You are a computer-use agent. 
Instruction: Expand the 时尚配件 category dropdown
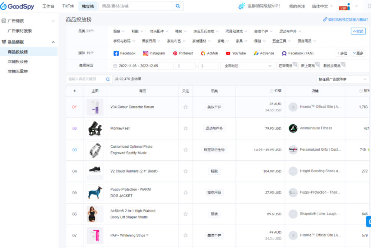[x=159, y=31]
